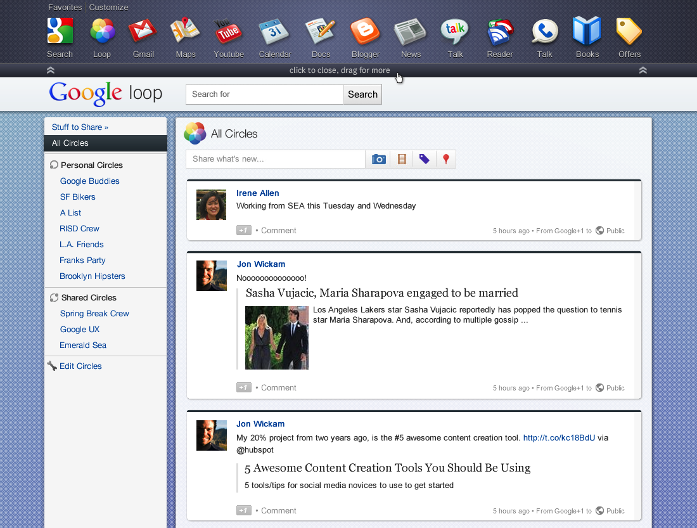Screen dimensions: 697x528
Task: Click the Personal Circles loop icon
Action: [54, 165]
